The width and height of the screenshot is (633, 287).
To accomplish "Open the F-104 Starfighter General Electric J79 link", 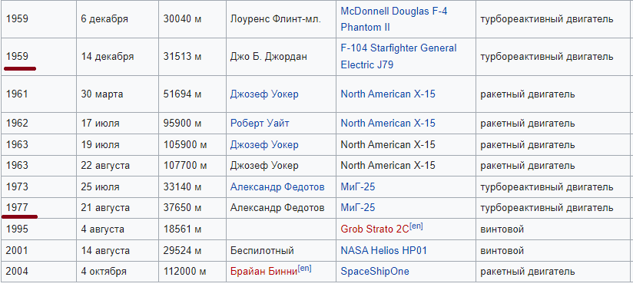I will click(x=399, y=57).
